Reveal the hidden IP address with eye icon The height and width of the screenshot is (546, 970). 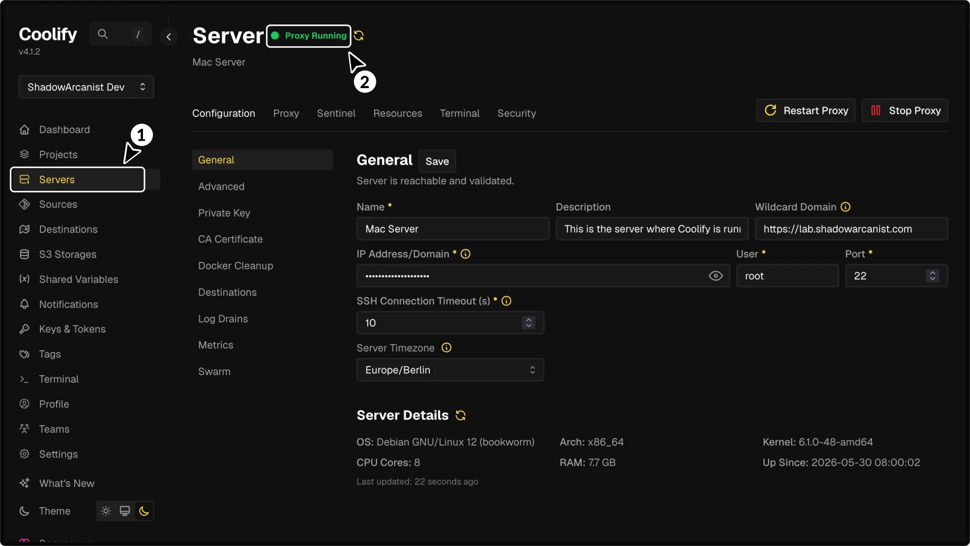[715, 276]
